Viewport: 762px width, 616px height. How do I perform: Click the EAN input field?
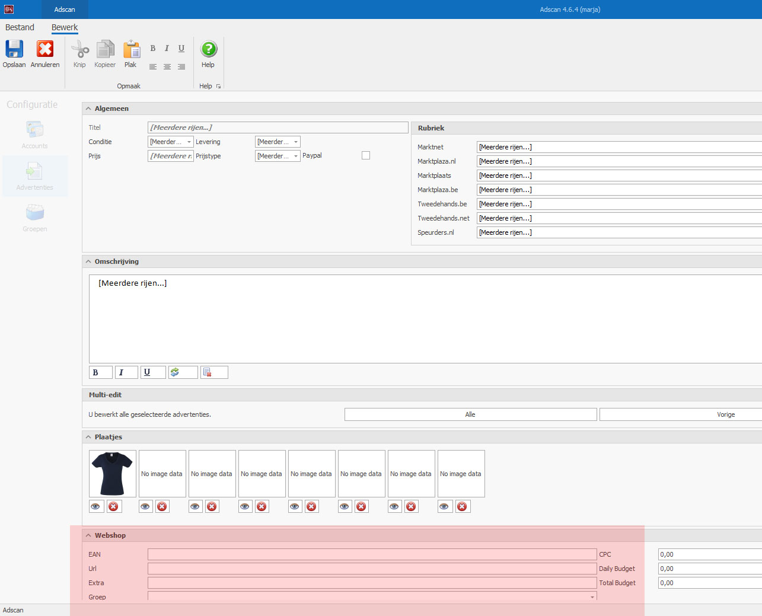pos(372,554)
